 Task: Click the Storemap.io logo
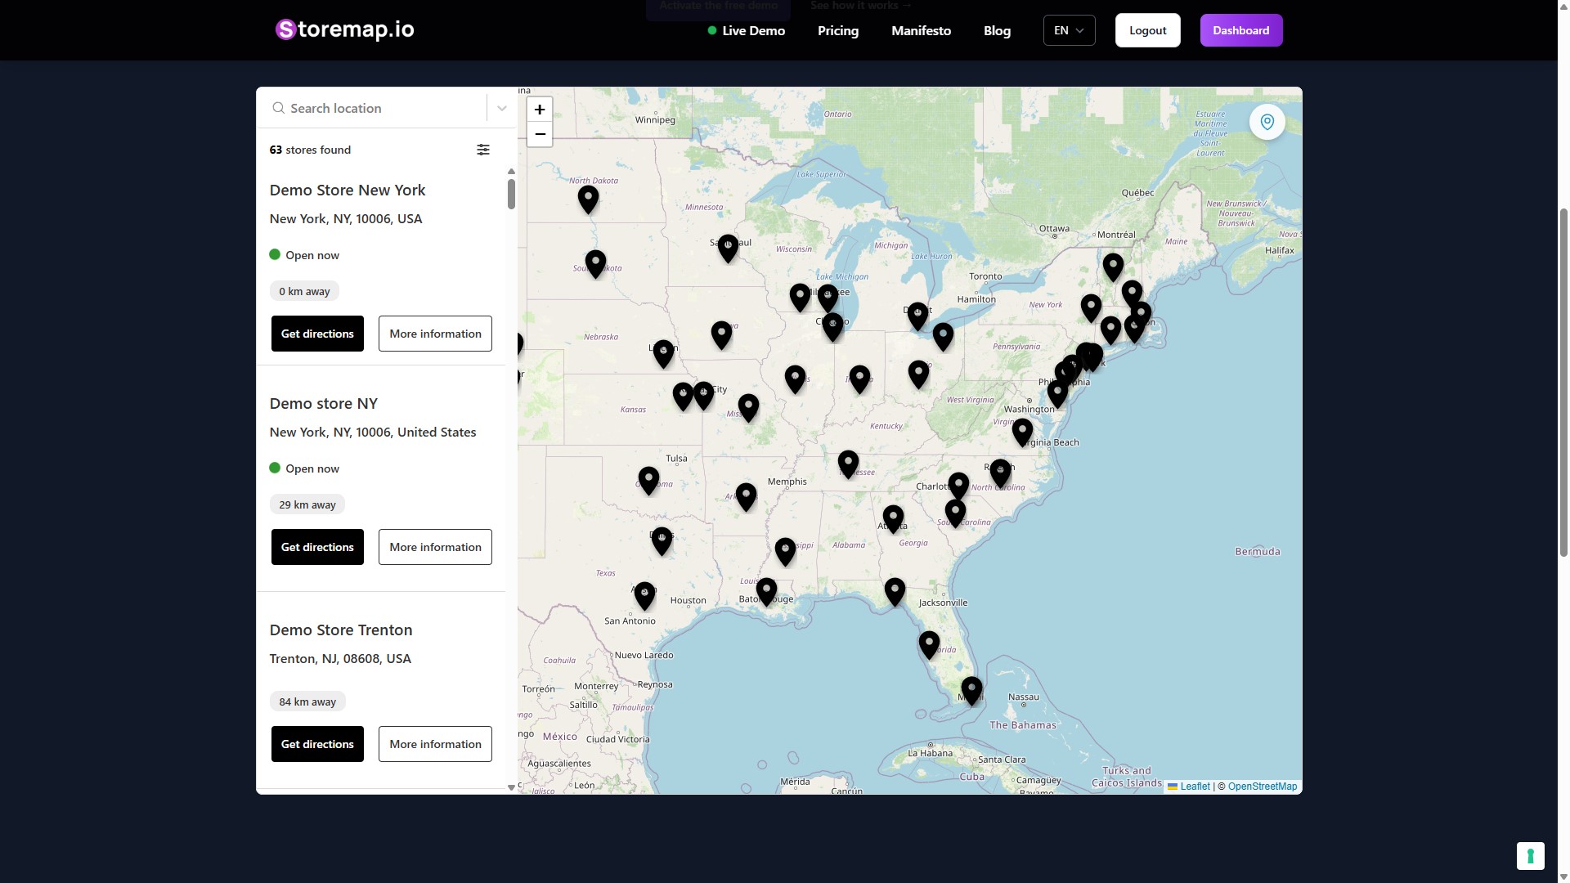point(344,30)
